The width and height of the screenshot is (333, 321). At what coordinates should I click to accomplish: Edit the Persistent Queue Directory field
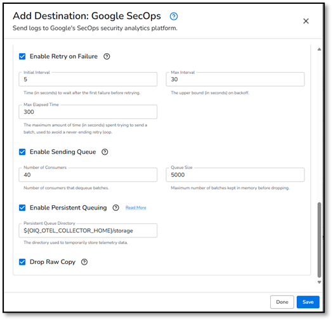coord(88,230)
